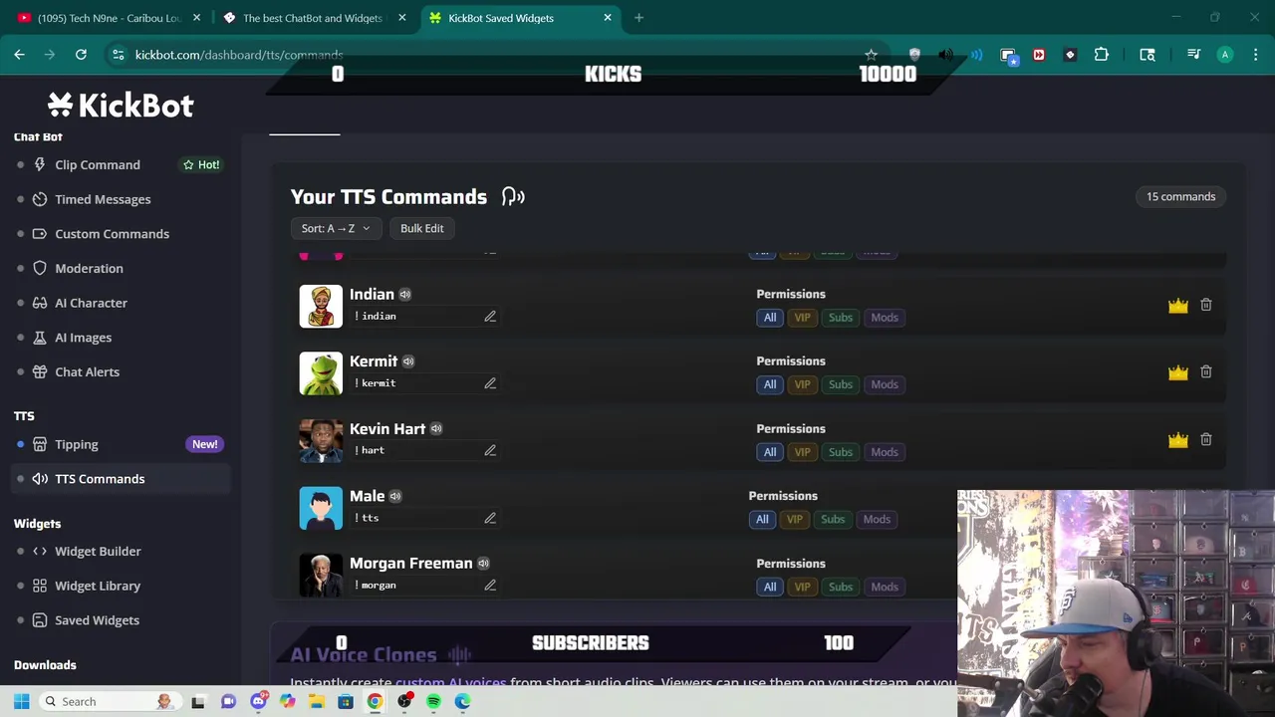The image size is (1275, 717).
Task: Play the Morgan Freeman voice preview icon
Action: (483, 564)
